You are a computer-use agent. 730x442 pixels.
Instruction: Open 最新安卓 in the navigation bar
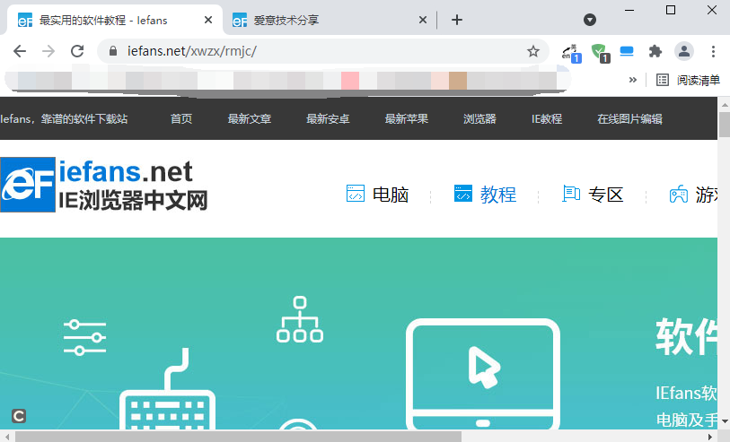(x=328, y=119)
